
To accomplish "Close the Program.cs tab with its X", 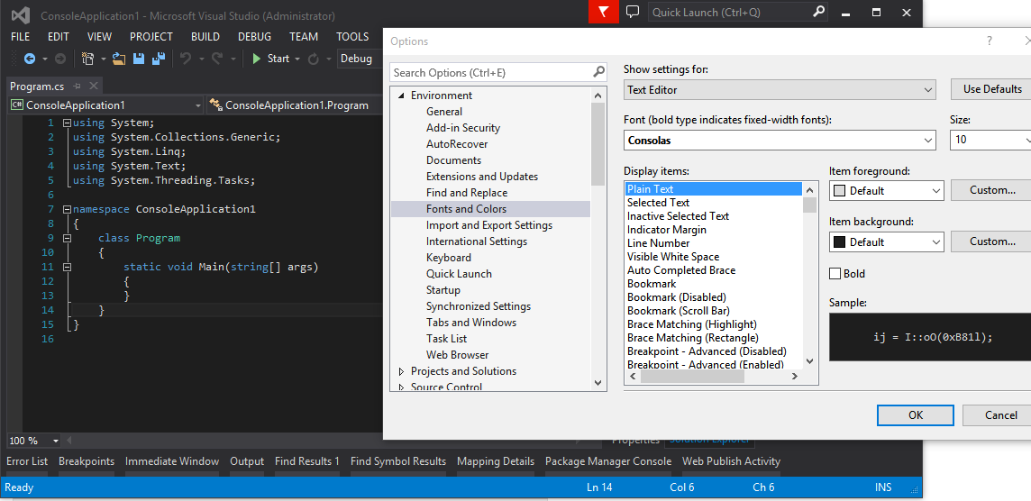I will (94, 87).
